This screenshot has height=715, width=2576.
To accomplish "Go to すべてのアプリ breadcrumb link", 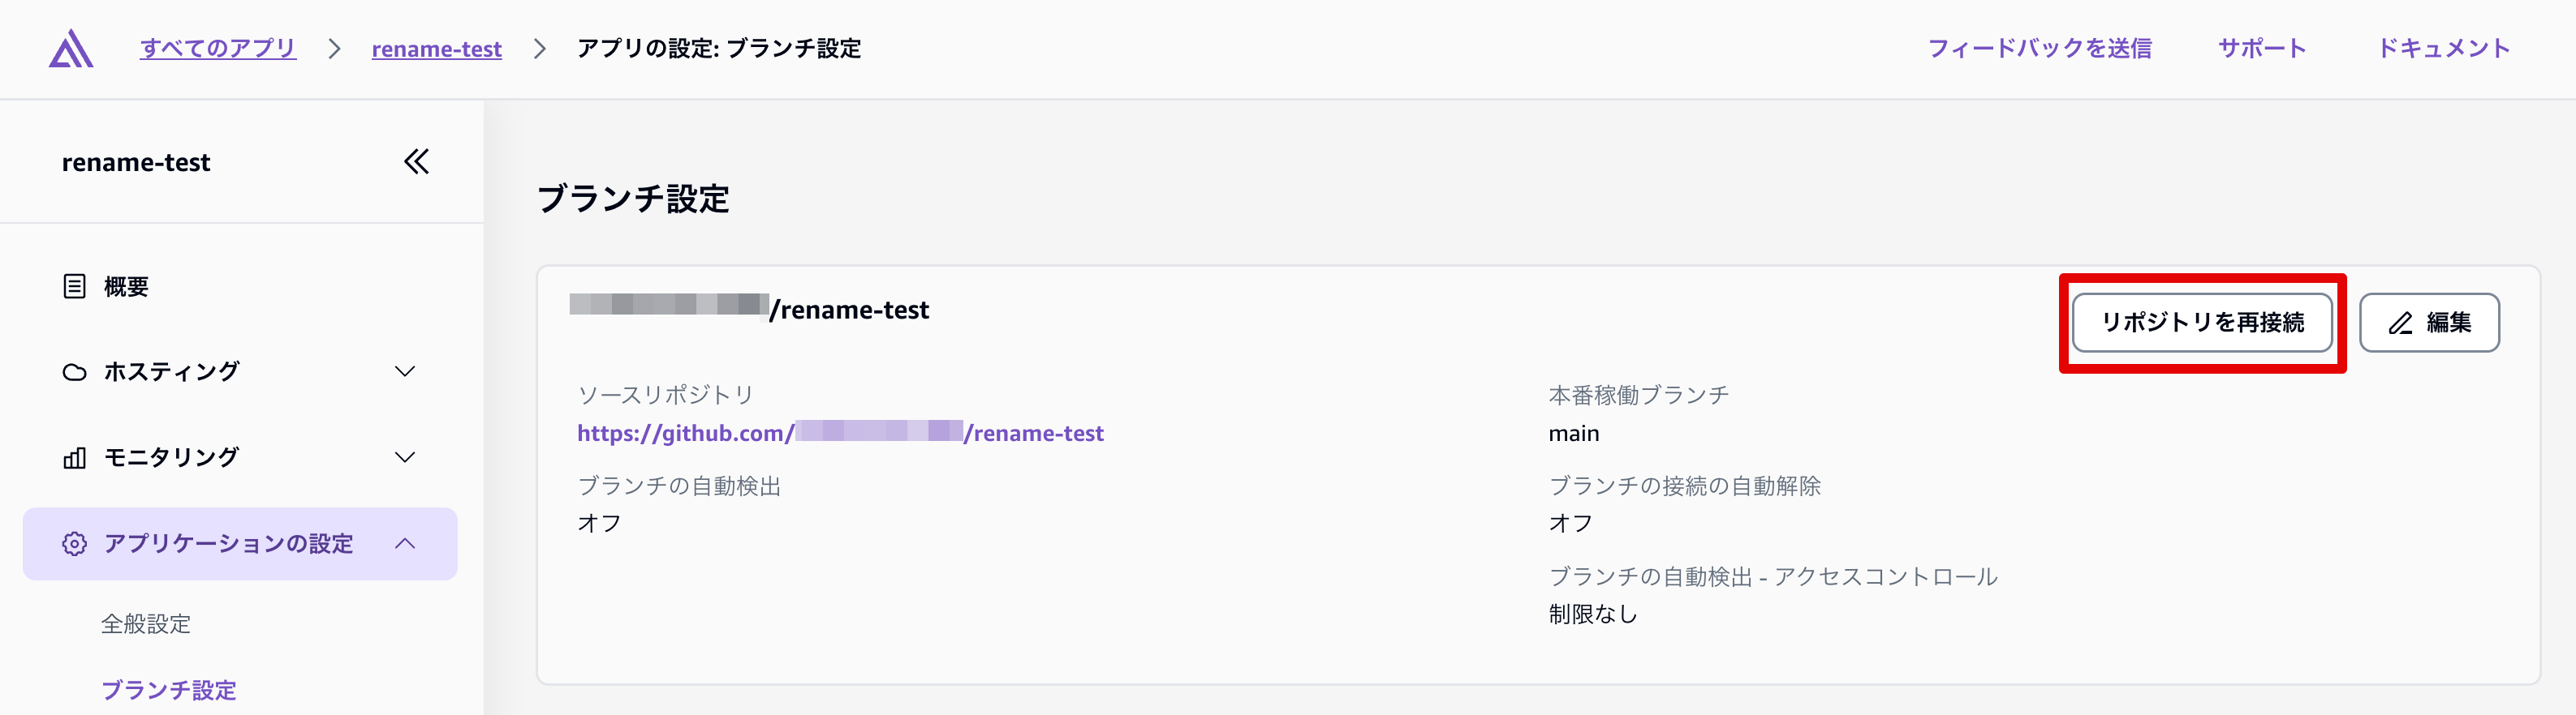I will [x=218, y=48].
